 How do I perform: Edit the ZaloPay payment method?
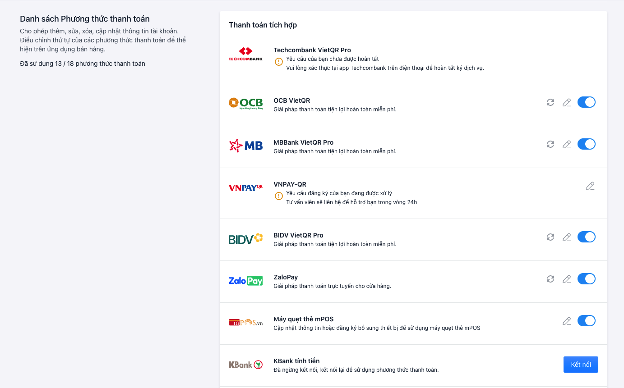click(567, 279)
